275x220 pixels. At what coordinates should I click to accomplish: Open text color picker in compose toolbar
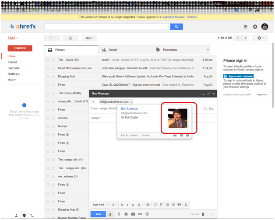pyautogui.click(x=140, y=205)
